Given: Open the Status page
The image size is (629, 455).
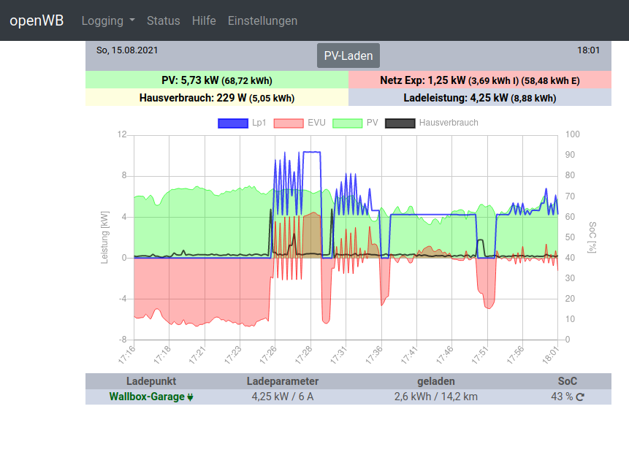Looking at the screenshot, I should pyautogui.click(x=163, y=20).
